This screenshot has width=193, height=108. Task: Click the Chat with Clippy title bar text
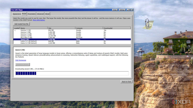click(17, 10)
